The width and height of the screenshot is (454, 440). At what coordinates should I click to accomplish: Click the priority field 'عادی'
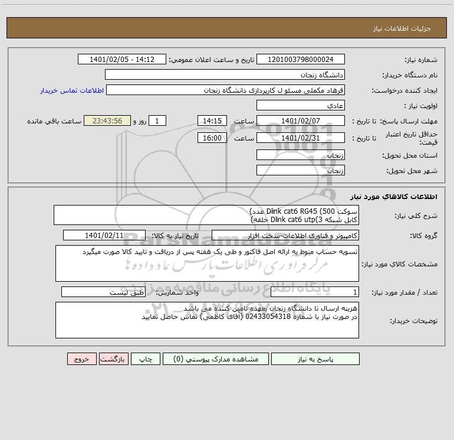point(301,105)
